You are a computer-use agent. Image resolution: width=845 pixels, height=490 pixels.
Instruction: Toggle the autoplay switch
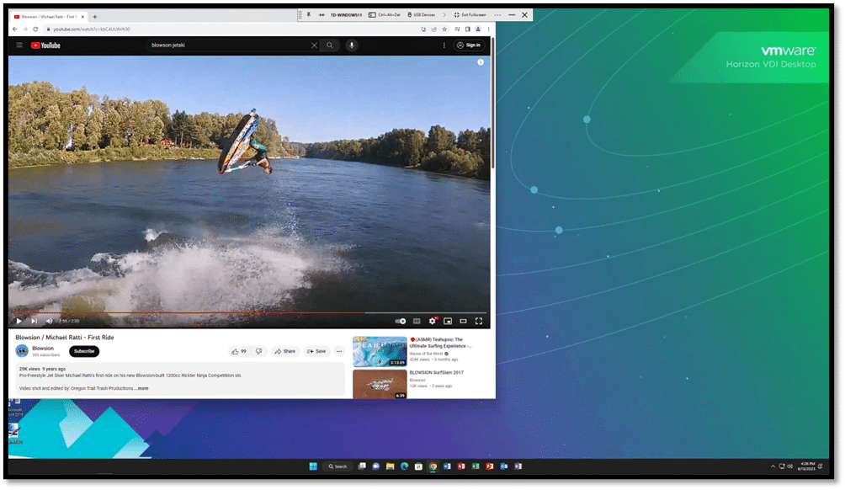tap(401, 322)
